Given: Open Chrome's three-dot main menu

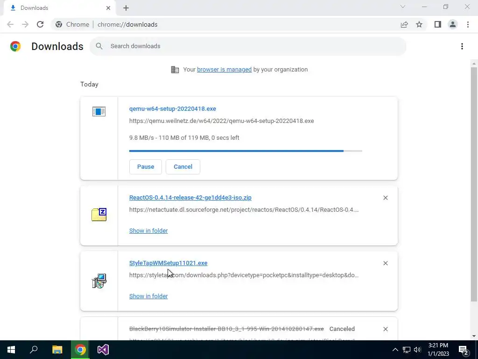Looking at the screenshot, I should click(468, 24).
